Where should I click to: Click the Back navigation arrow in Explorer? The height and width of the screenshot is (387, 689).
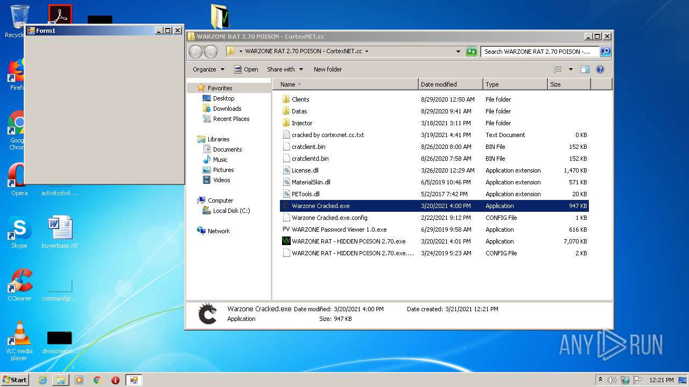coord(196,52)
